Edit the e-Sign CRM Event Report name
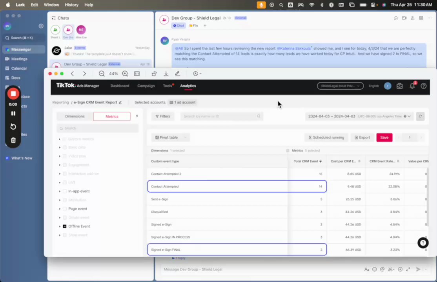This screenshot has width=437, height=282. [x=120, y=103]
